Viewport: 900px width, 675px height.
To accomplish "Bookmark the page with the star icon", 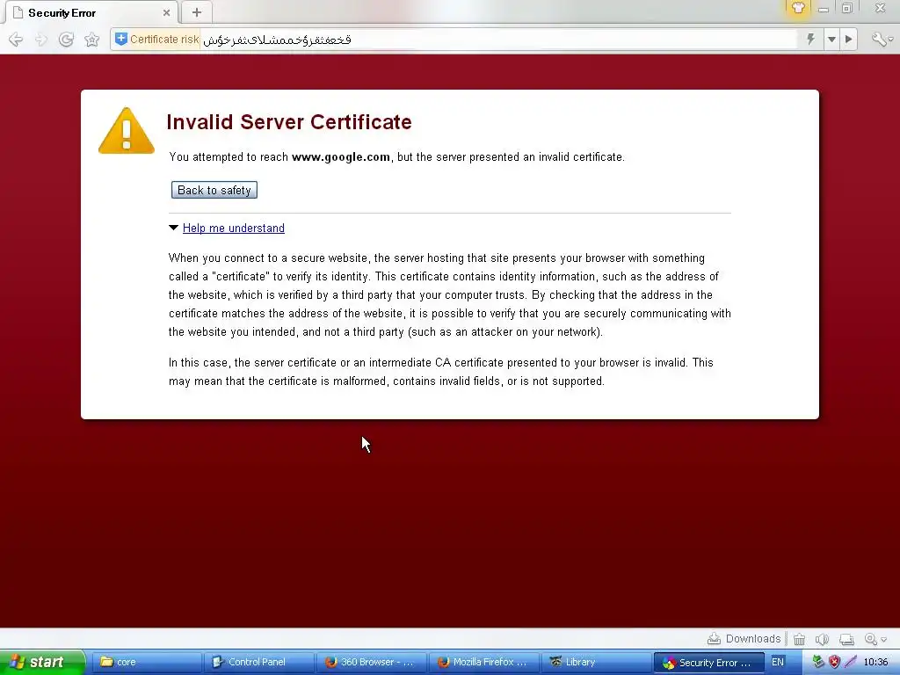I will pos(91,39).
